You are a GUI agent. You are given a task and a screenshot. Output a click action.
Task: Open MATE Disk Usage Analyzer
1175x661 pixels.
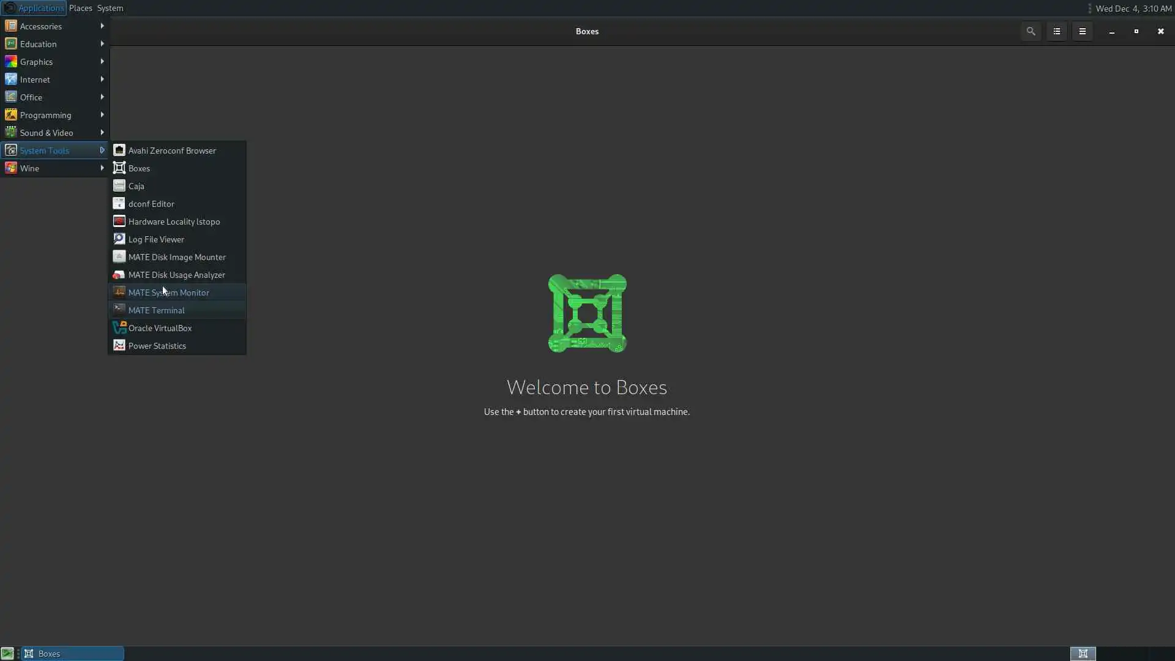(x=176, y=275)
